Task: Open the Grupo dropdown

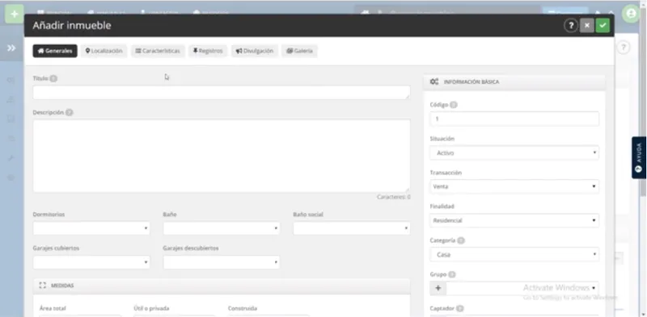Action: 522,288
